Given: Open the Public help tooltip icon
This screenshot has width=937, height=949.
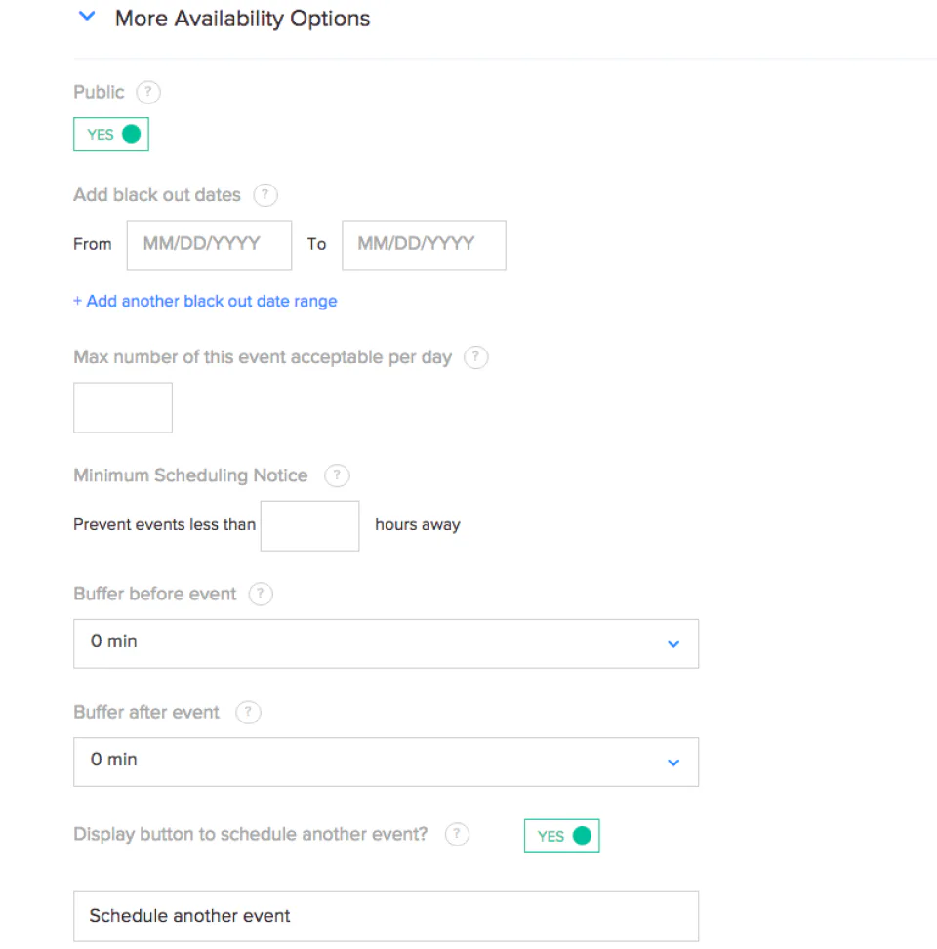Looking at the screenshot, I should 147,92.
